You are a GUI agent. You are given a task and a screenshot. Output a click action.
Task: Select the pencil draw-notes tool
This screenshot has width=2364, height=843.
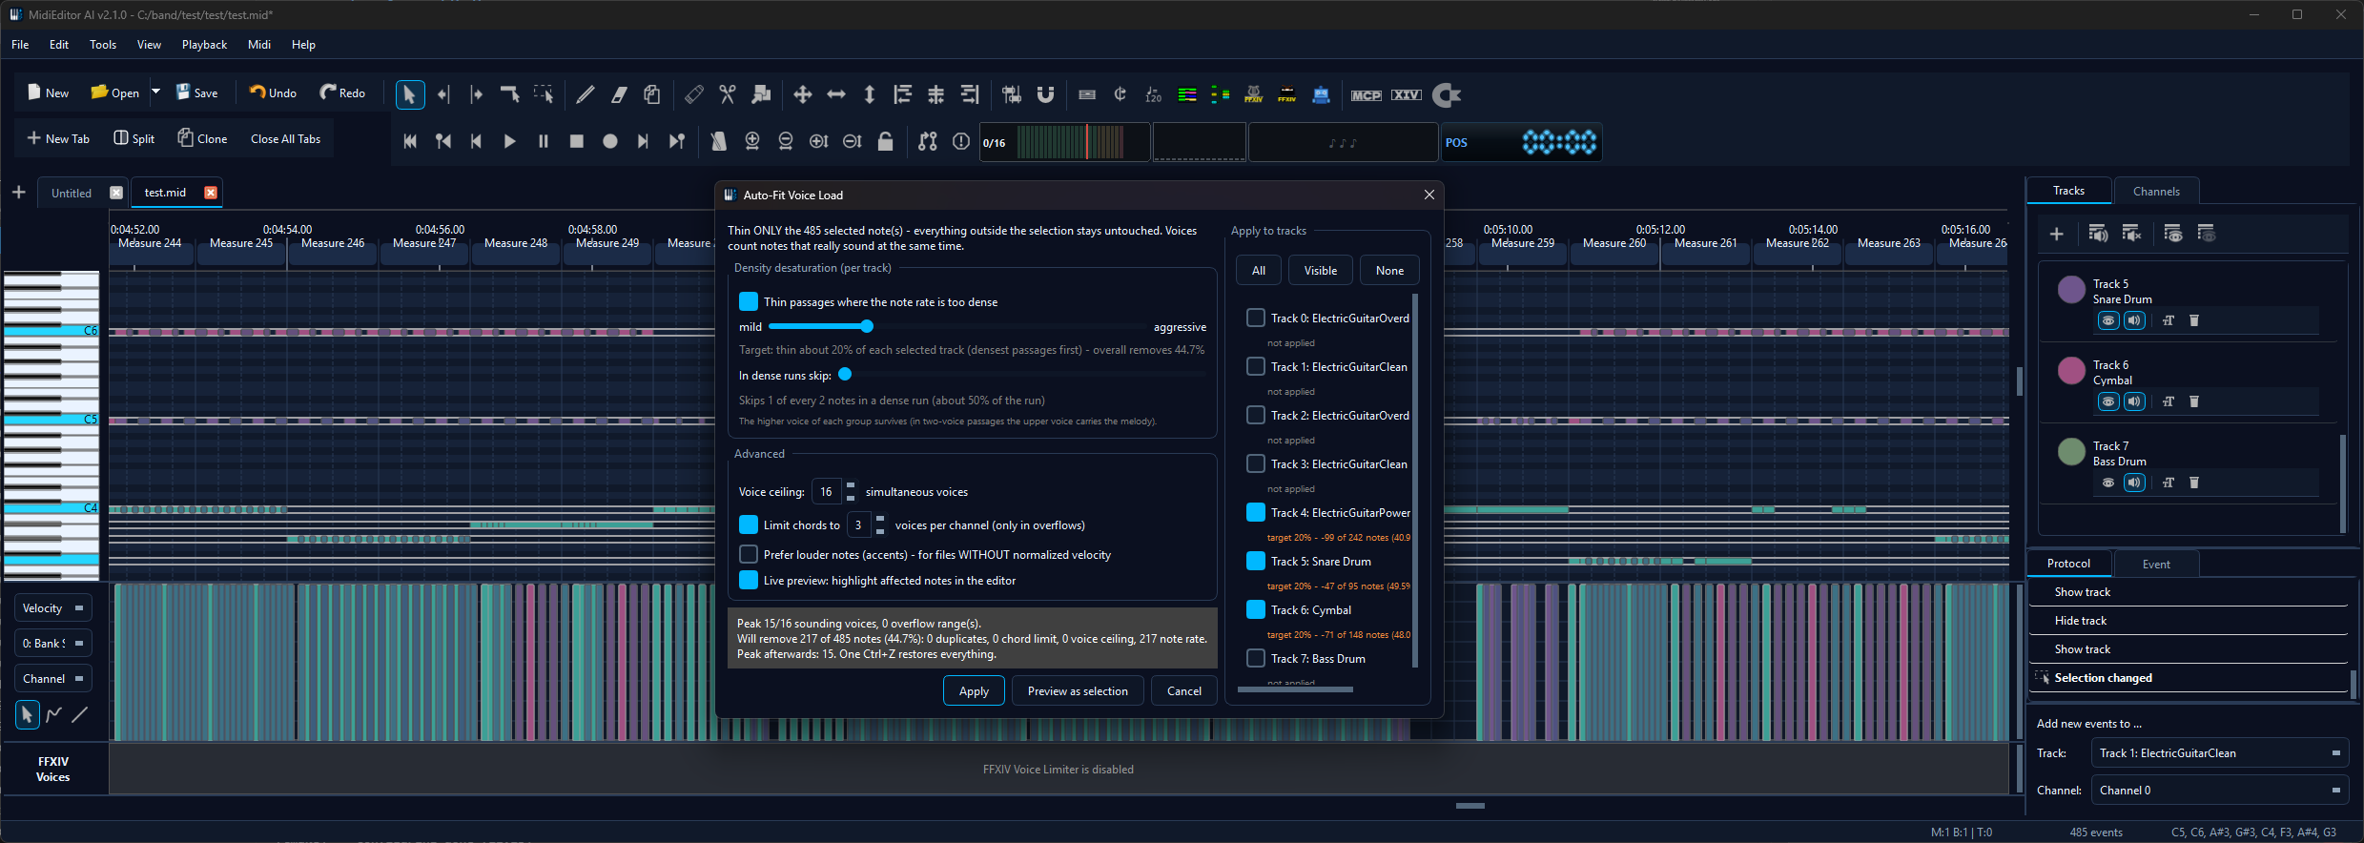(586, 93)
